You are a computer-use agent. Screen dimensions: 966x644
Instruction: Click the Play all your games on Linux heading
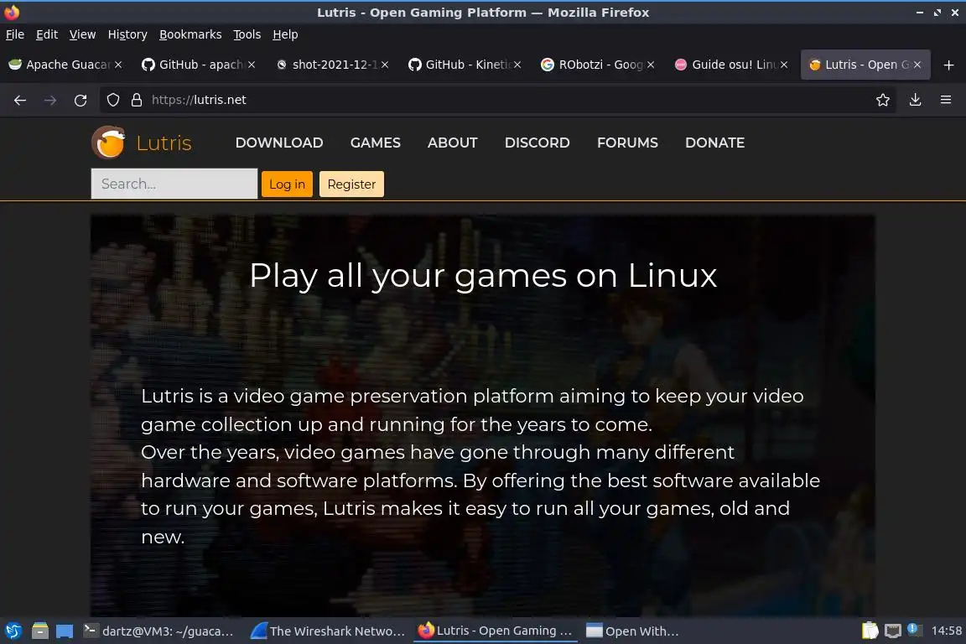(483, 276)
